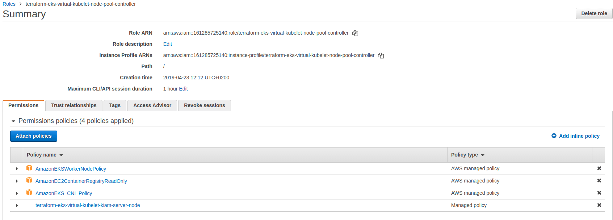
Task: Detach the AmazonEKSWorkerNodePolicy using its X icon
Action: click(599, 168)
